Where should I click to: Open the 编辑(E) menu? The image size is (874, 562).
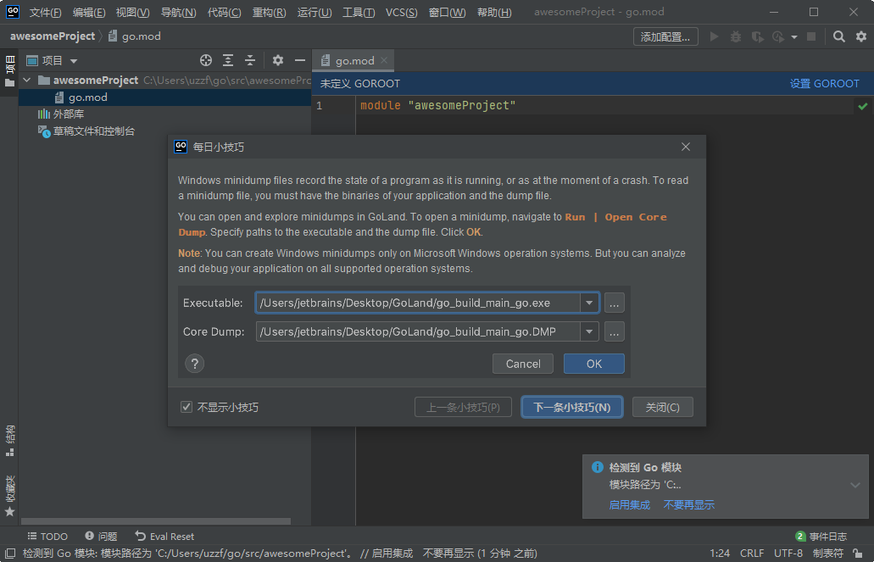pos(89,12)
